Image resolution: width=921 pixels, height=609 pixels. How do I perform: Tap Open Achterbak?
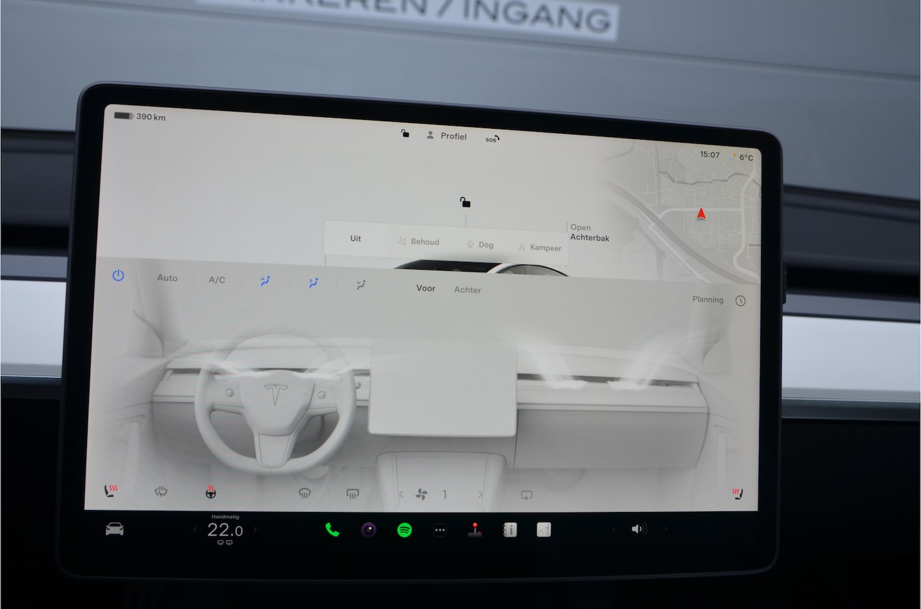[589, 233]
